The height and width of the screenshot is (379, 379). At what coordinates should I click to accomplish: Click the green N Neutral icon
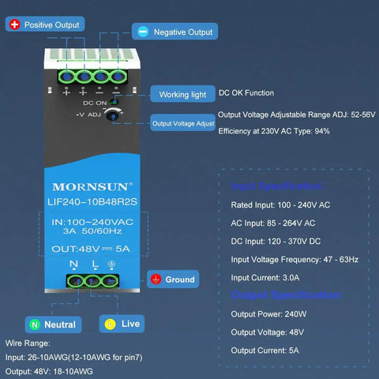point(35,325)
